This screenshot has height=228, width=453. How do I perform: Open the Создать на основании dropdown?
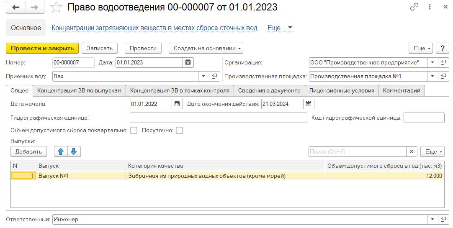206,48
